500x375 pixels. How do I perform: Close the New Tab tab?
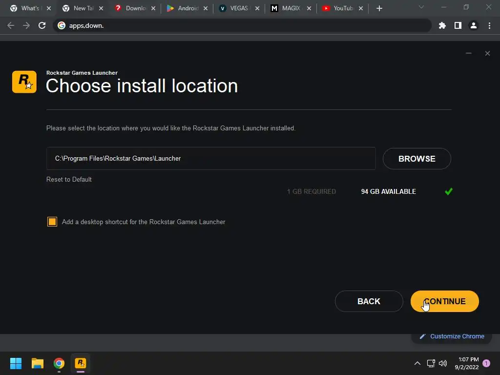pos(101,8)
